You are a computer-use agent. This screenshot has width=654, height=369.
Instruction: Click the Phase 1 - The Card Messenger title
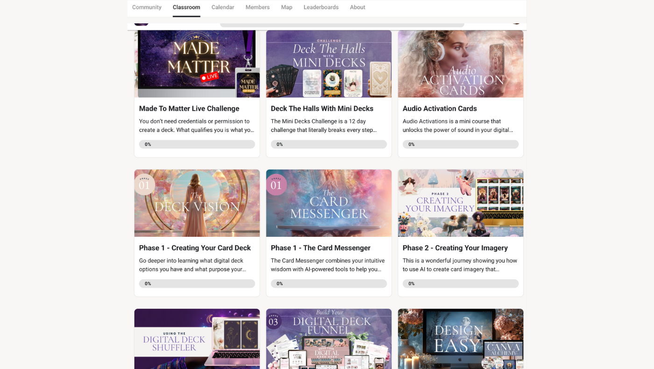click(x=320, y=248)
